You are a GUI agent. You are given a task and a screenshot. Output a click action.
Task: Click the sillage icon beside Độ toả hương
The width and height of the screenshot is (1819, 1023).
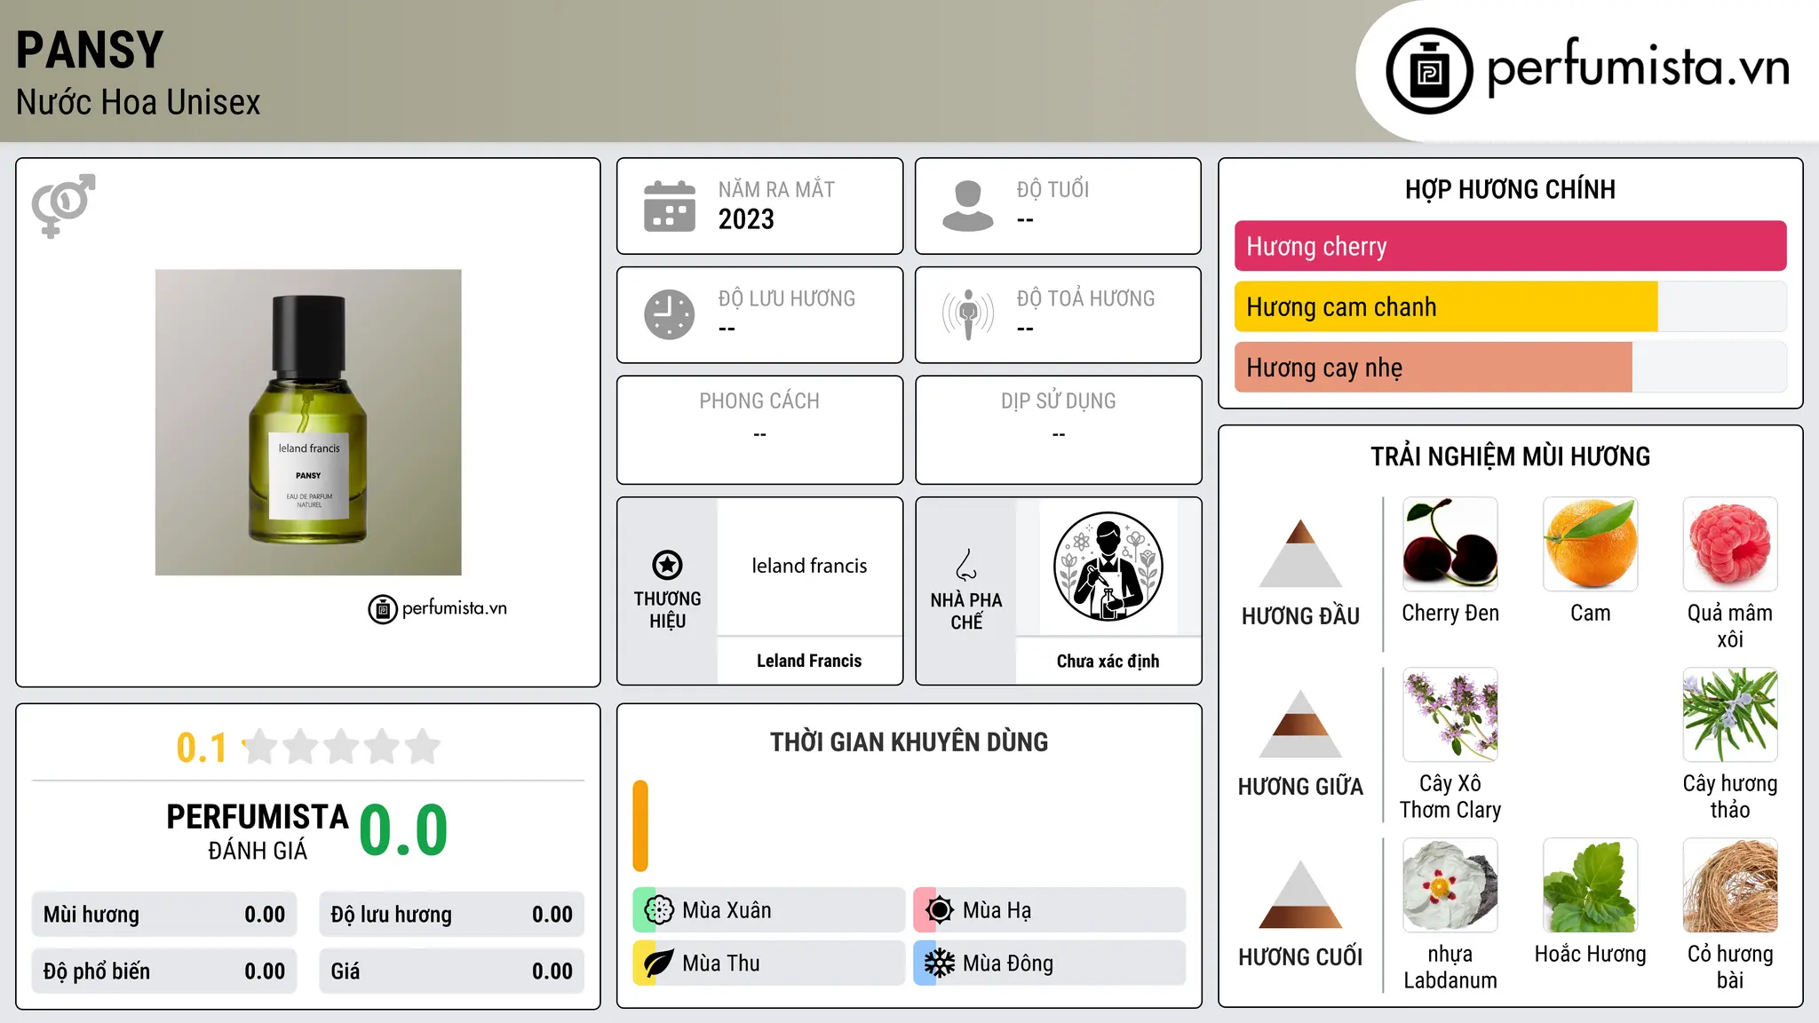point(967,314)
